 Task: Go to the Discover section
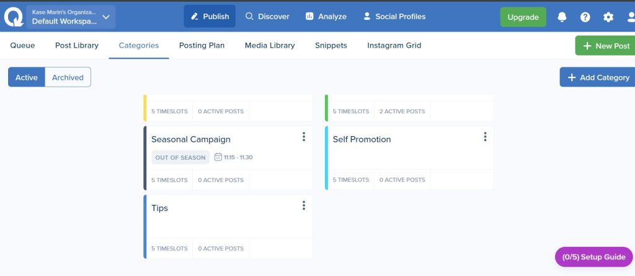point(267,17)
